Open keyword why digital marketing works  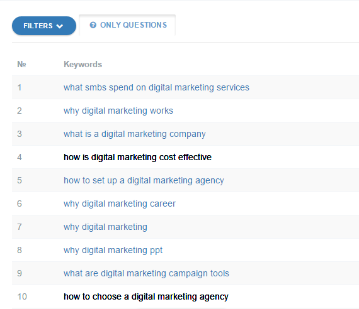click(x=118, y=111)
